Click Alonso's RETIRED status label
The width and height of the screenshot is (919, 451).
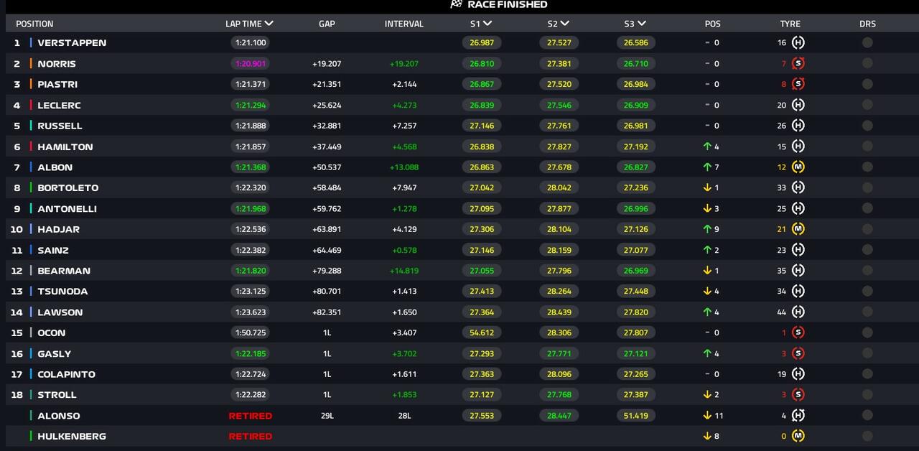pyautogui.click(x=251, y=416)
